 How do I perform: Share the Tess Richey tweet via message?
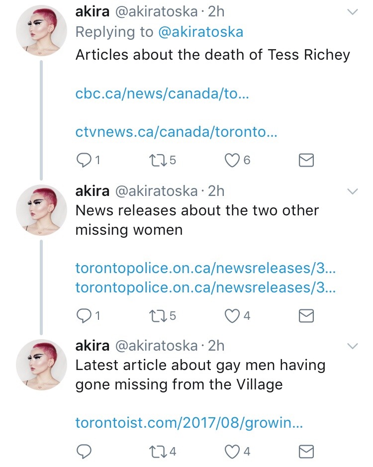click(x=306, y=160)
